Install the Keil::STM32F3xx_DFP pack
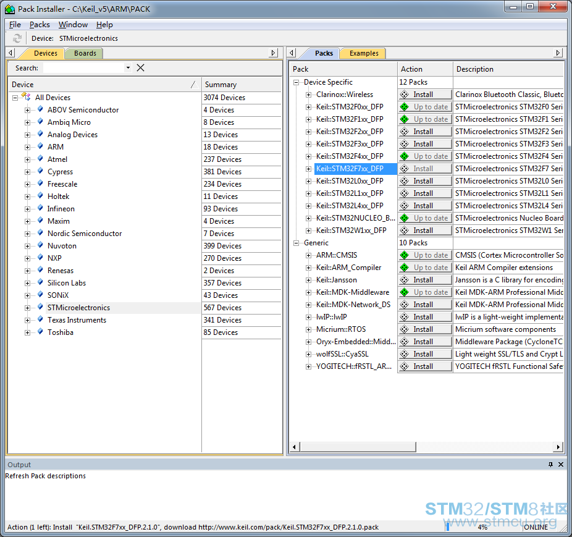The width and height of the screenshot is (572, 537). [426, 144]
